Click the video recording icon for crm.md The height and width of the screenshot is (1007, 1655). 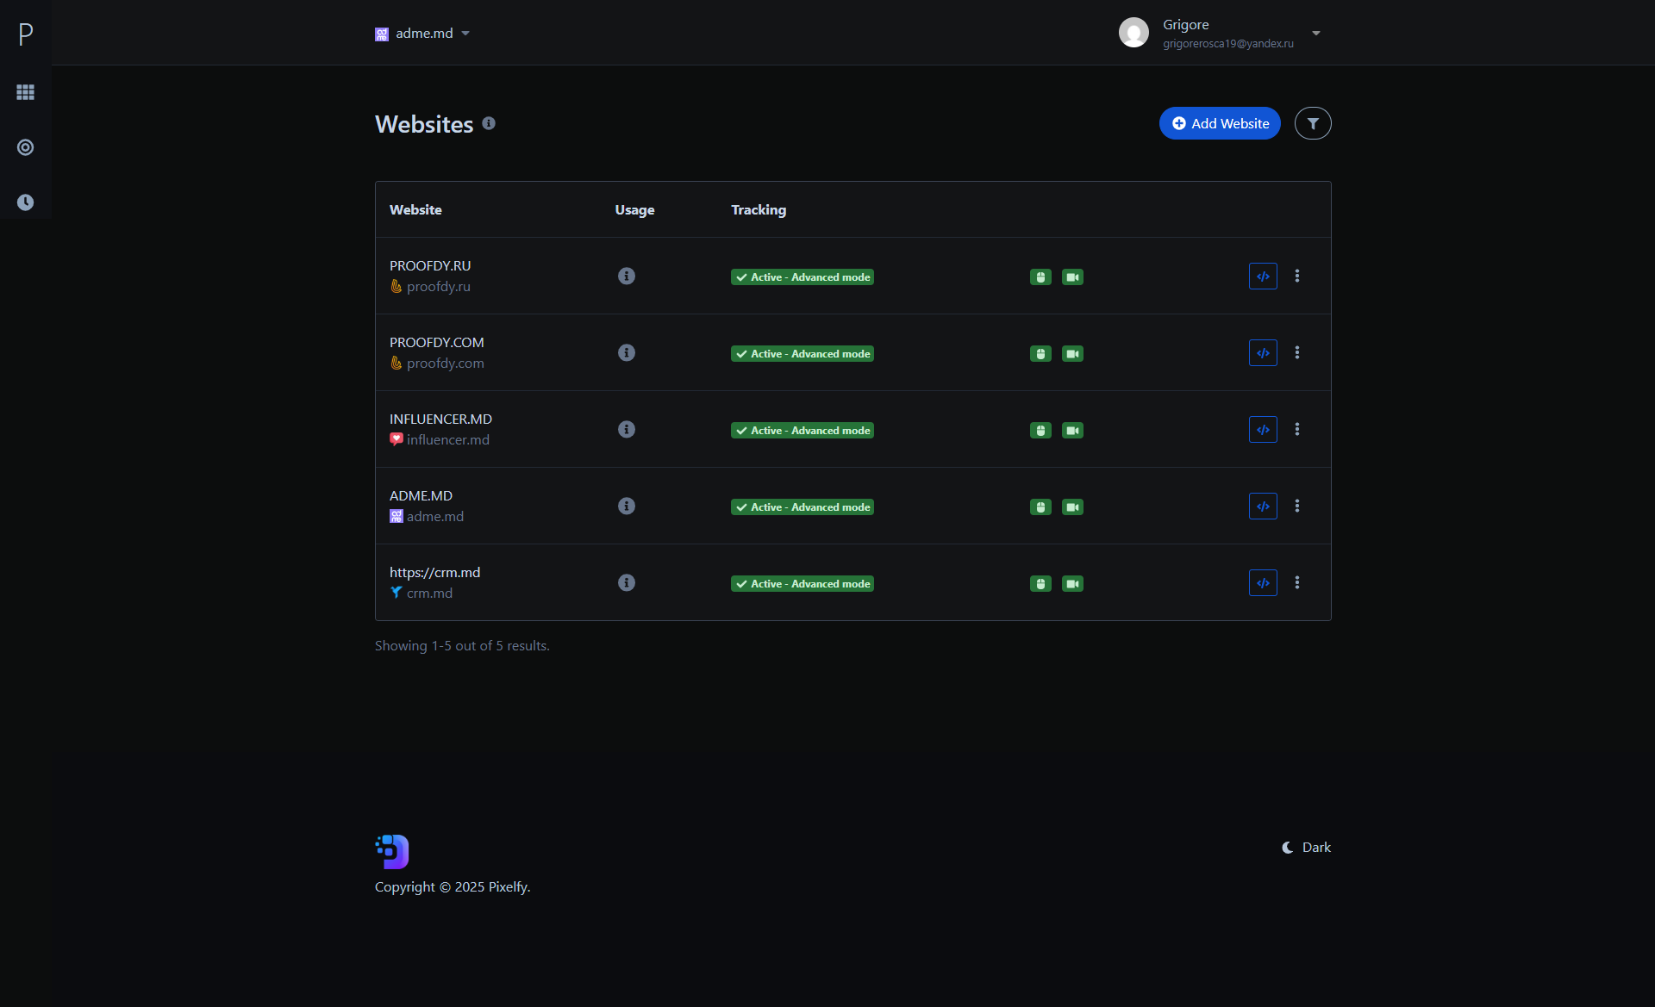[1072, 583]
